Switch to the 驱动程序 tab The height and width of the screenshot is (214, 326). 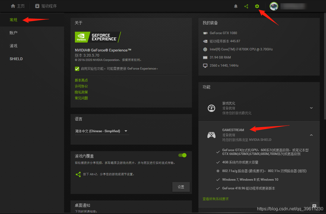tap(46, 6)
